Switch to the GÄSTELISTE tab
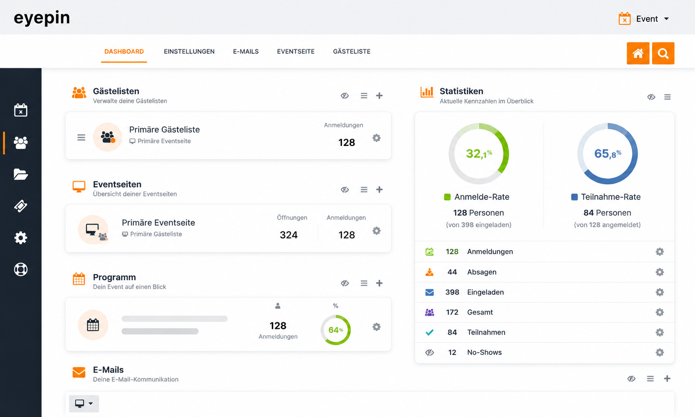Screen dimensions: 695x417 pos(352,51)
